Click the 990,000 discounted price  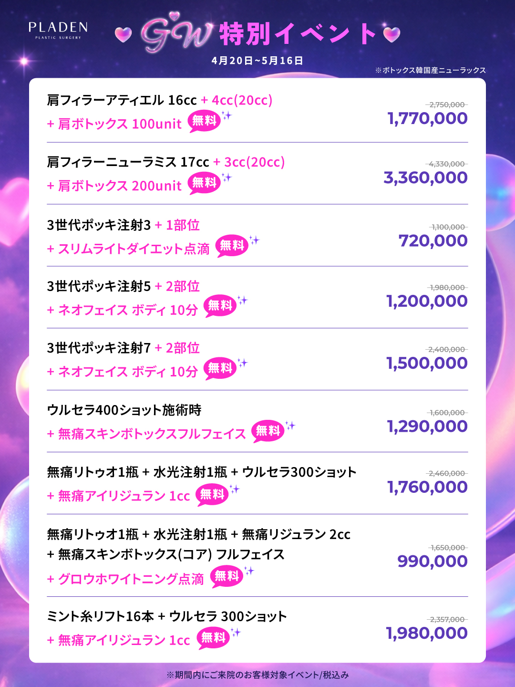(432, 562)
